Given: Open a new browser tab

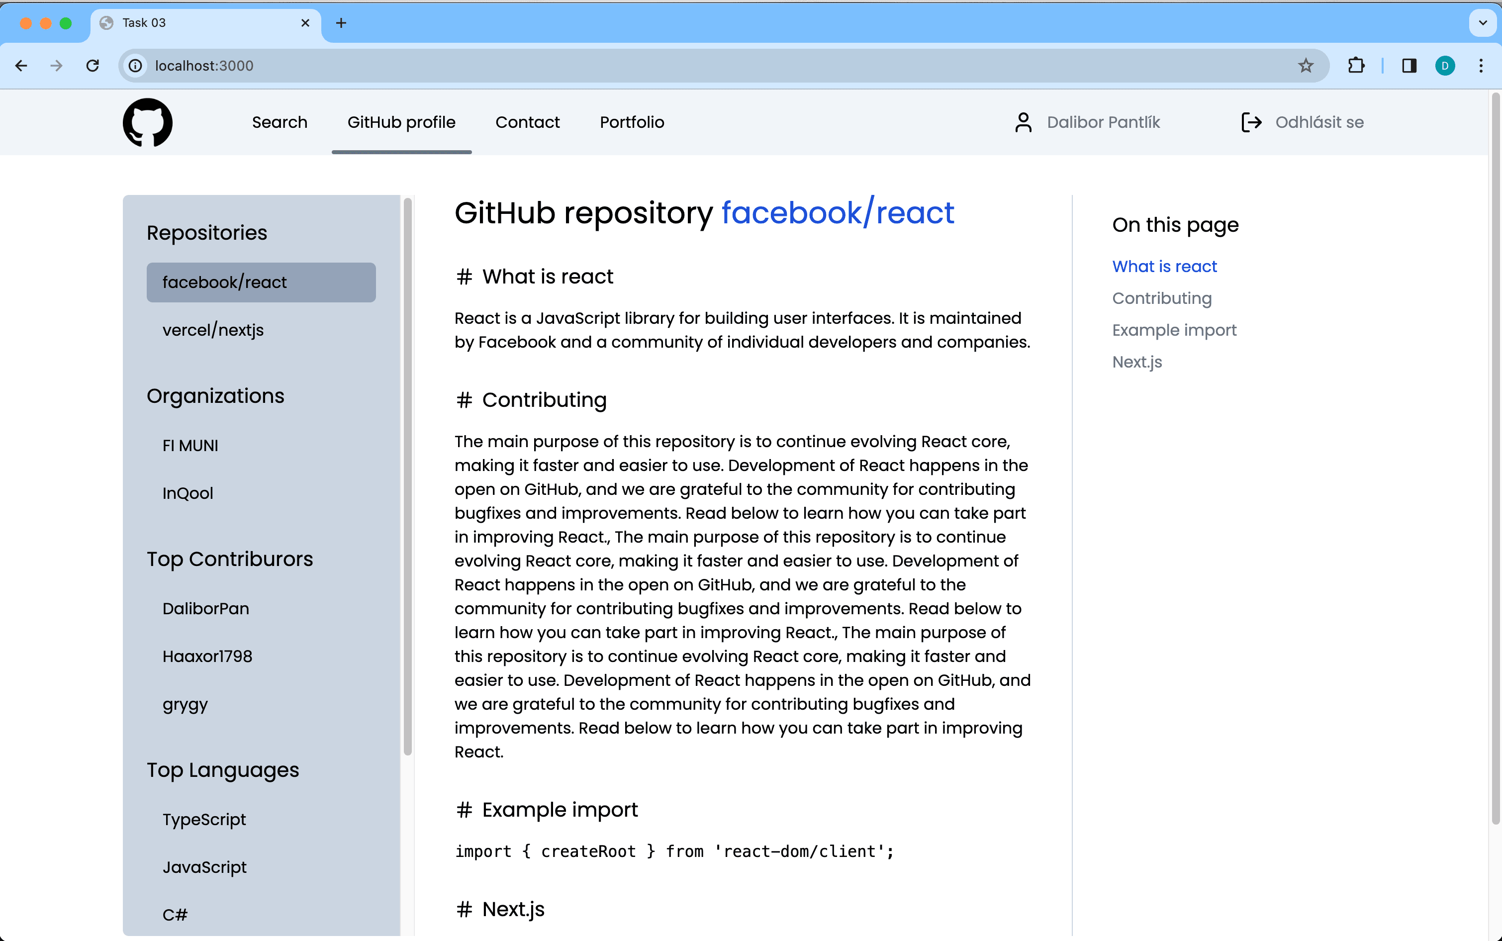Looking at the screenshot, I should (341, 23).
